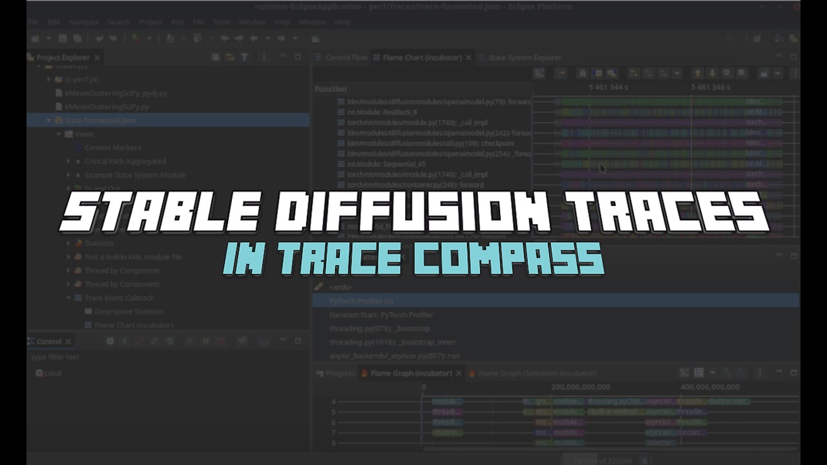Select kMeanClusteringSciPy_py4j.py file

click(116, 93)
